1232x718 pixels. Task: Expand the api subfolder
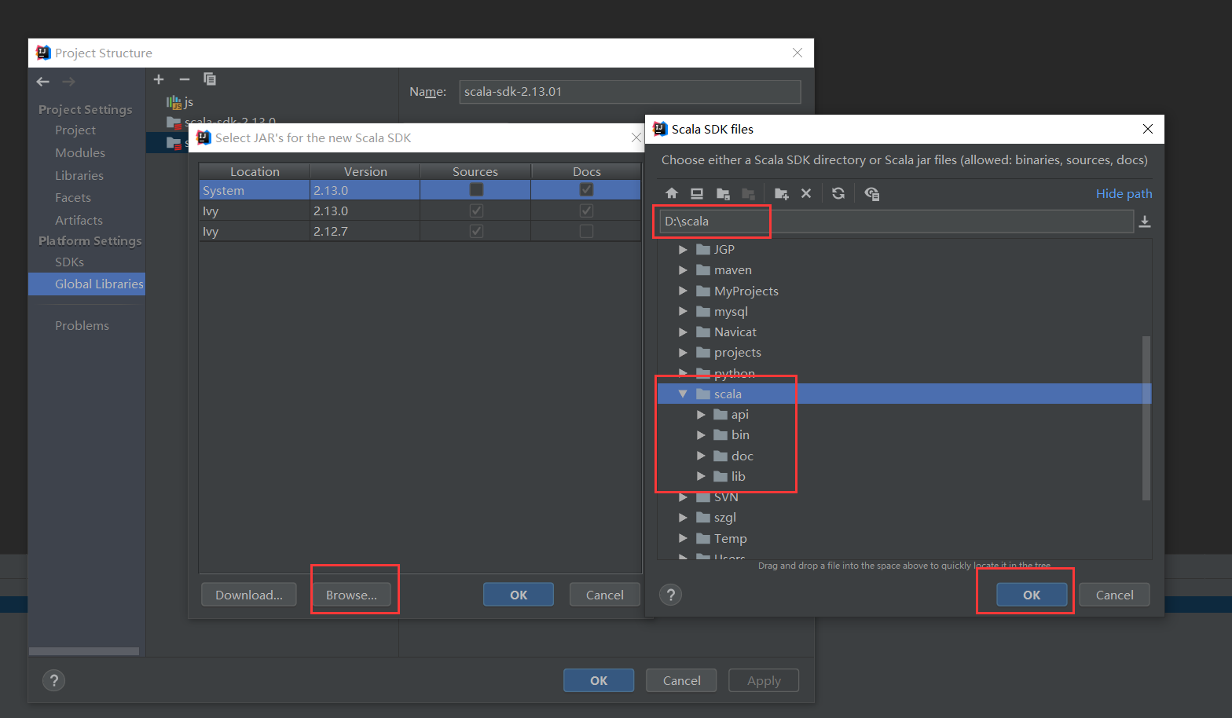(701, 415)
